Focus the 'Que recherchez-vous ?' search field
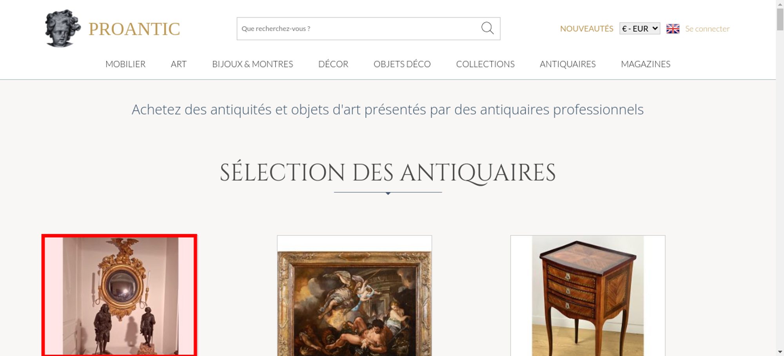Viewport: 784px width, 356px height. pyautogui.click(x=359, y=29)
